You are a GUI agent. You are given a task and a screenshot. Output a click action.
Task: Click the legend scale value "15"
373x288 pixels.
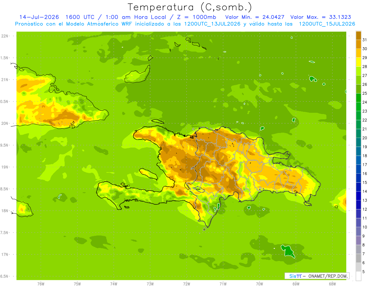point(365,182)
